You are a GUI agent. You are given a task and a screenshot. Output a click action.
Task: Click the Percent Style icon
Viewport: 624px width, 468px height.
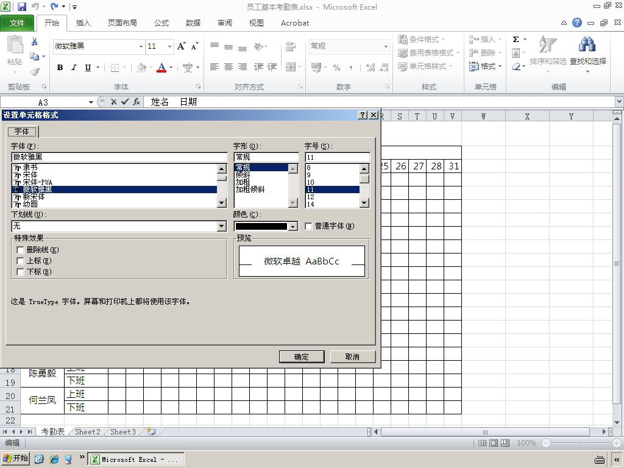pos(336,68)
